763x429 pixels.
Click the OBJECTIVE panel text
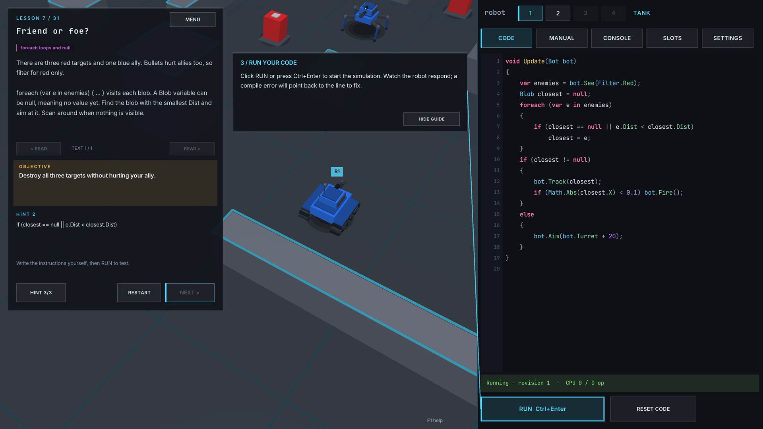pos(87,176)
